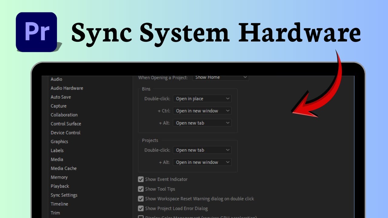Open the Auto Save preferences
The image size is (388, 218).
(x=61, y=97)
